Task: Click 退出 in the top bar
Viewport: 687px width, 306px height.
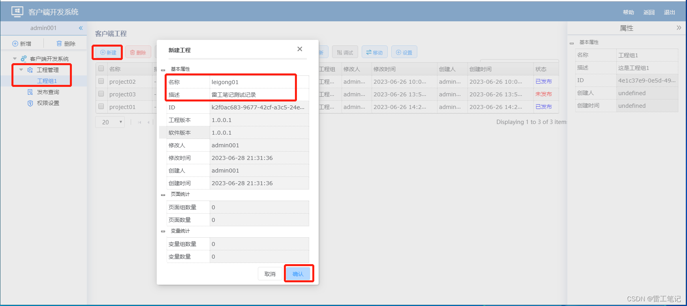Action: pos(670,12)
